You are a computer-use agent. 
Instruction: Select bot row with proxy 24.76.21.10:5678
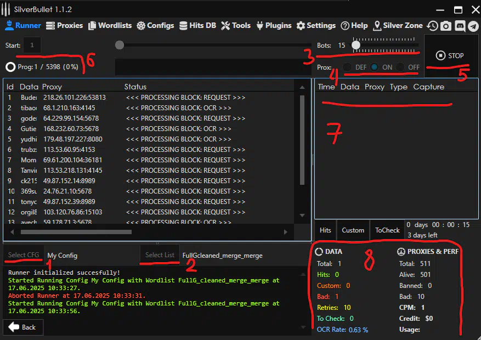click(149, 191)
